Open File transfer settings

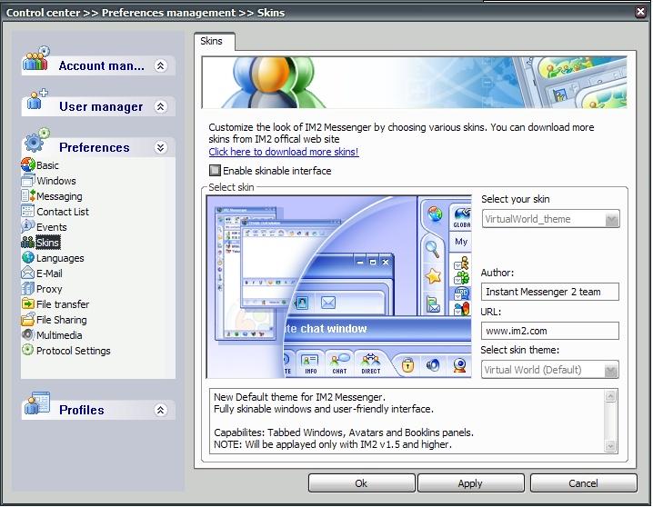pyautogui.click(x=63, y=304)
